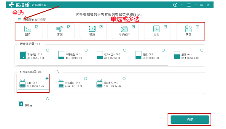Select the 音频 (audio) file type icon

coord(60,29)
